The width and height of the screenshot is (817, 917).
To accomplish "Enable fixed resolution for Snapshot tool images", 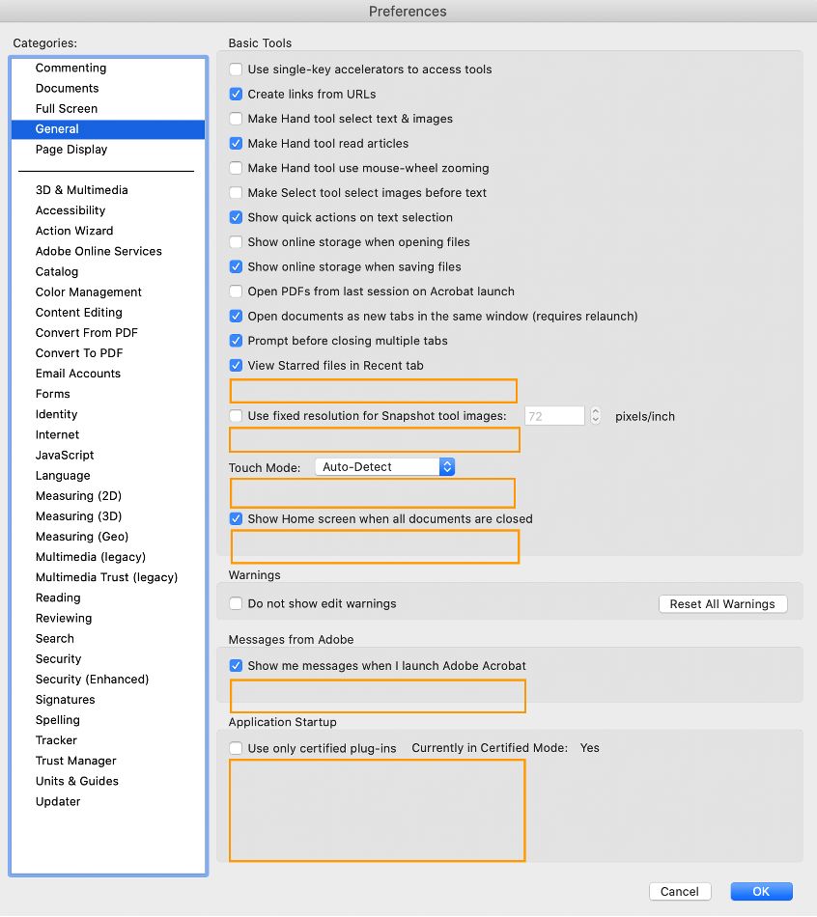I will tap(235, 416).
